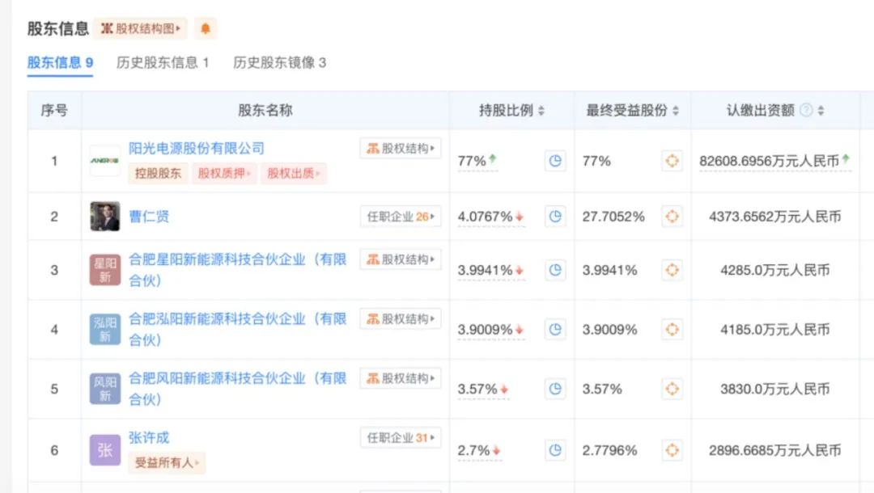Open the 股权结构图 button in header
Image resolution: width=874 pixels, height=493 pixels.
[140, 28]
